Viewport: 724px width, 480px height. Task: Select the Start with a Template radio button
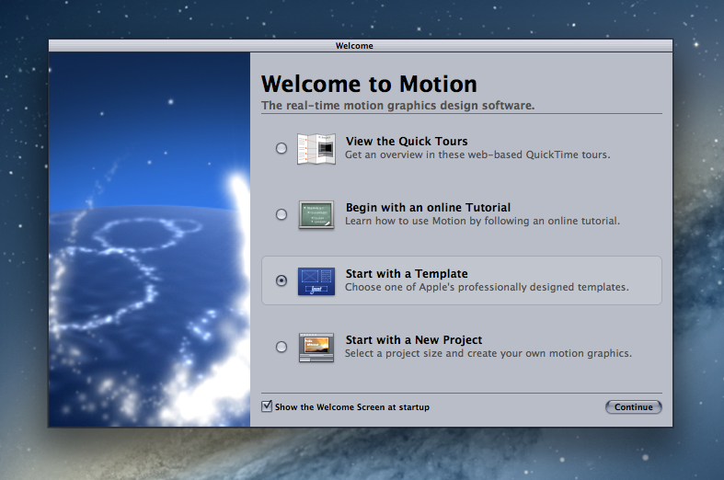282,280
